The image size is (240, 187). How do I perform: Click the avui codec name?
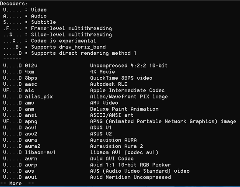pos(31,177)
